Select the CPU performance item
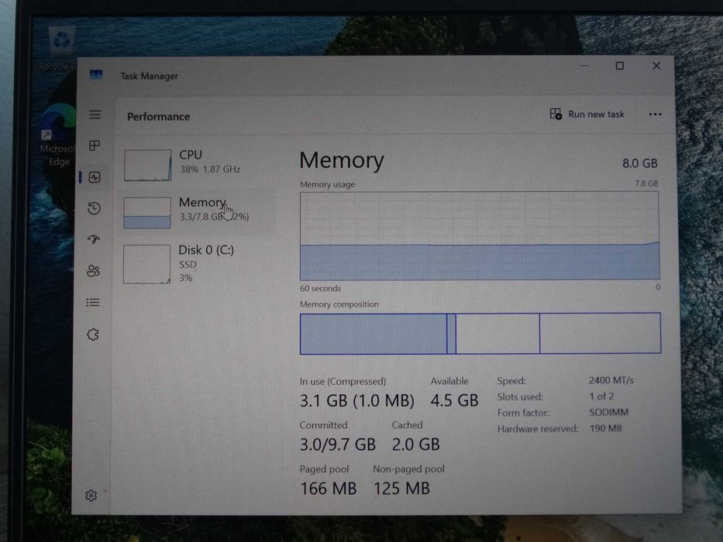 pyautogui.click(x=196, y=164)
